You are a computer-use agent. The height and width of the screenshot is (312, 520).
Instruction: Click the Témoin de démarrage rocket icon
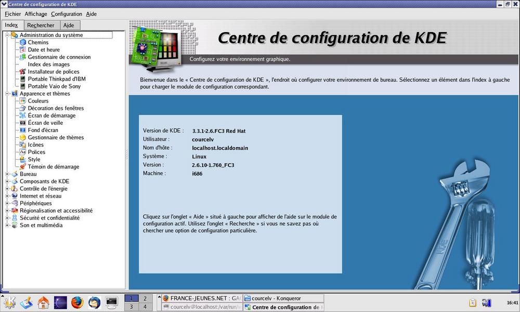point(22,166)
